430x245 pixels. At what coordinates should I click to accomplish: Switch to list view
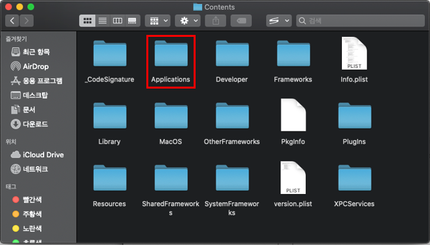click(x=102, y=21)
